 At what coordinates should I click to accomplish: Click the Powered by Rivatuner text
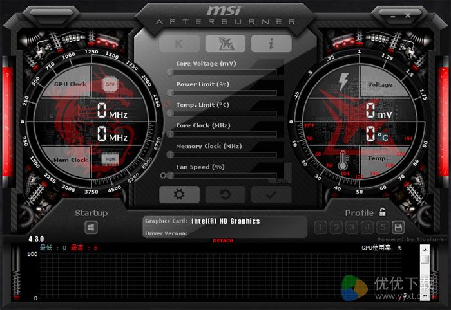412,239
